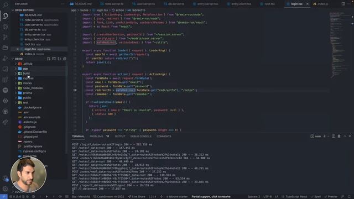Screen dimensions: 354x199
Task: Collapse all folders in DEMO explorer
Action: tap(65, 59)
